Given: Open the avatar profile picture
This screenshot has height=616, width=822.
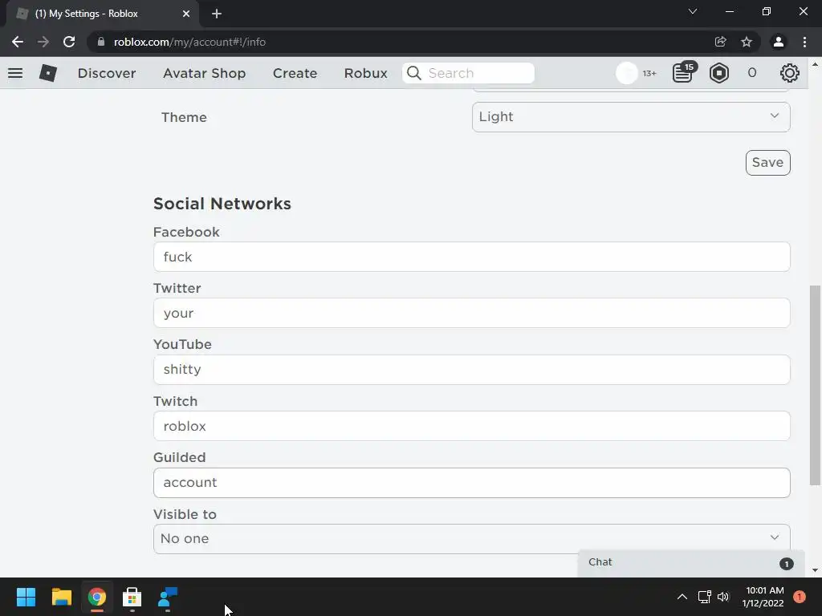Looking at the screenshot, I should [x=626, y=73].
